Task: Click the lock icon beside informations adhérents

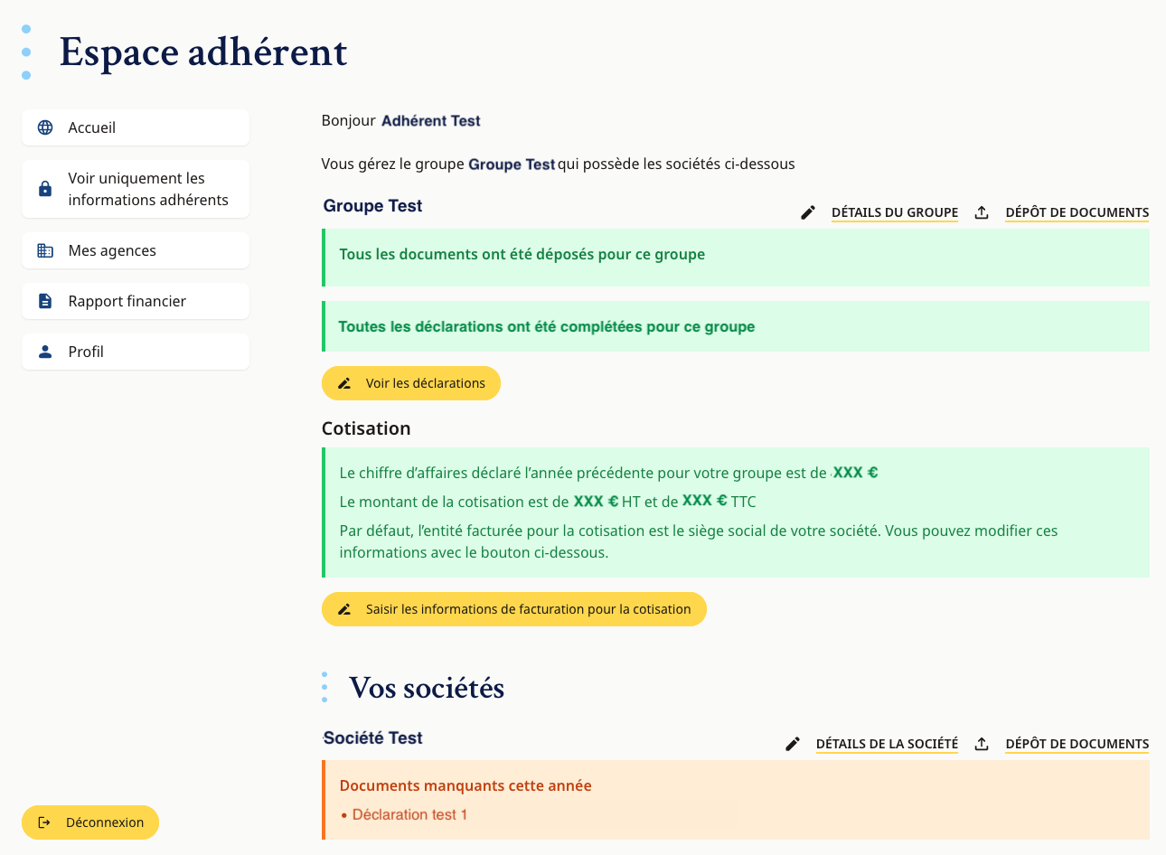Action: click(44, 188)
